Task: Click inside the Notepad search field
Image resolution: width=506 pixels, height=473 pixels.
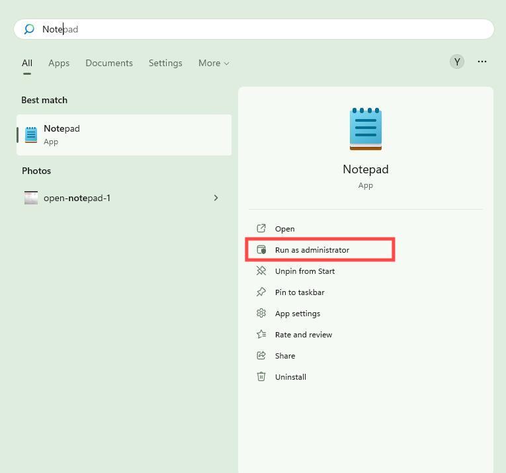Action: pos(253,29)
